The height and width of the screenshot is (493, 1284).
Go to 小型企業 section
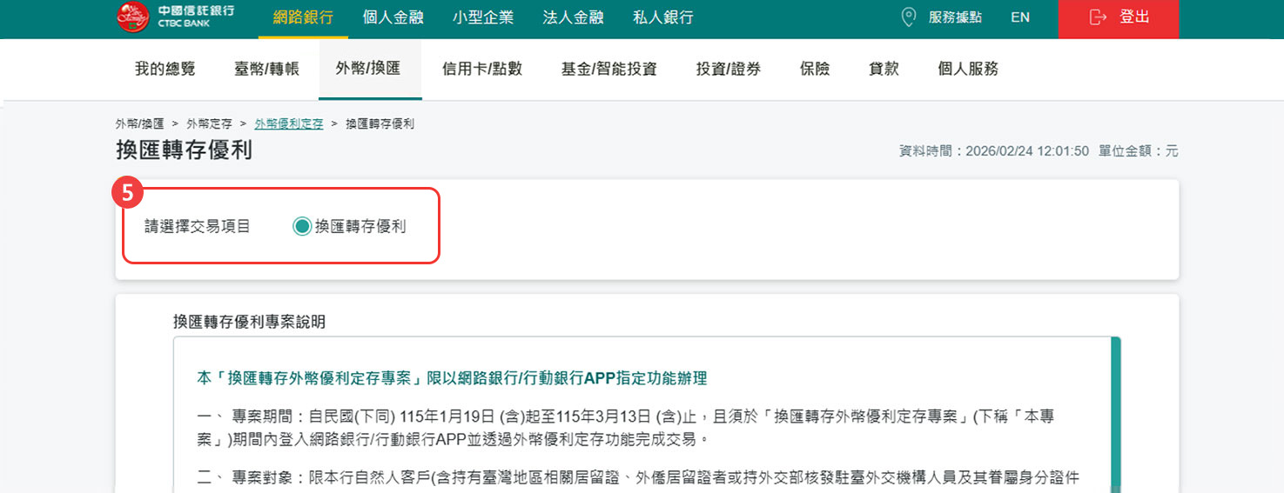coord(483,17)
